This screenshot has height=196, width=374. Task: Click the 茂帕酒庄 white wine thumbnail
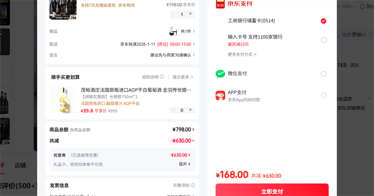63,100
